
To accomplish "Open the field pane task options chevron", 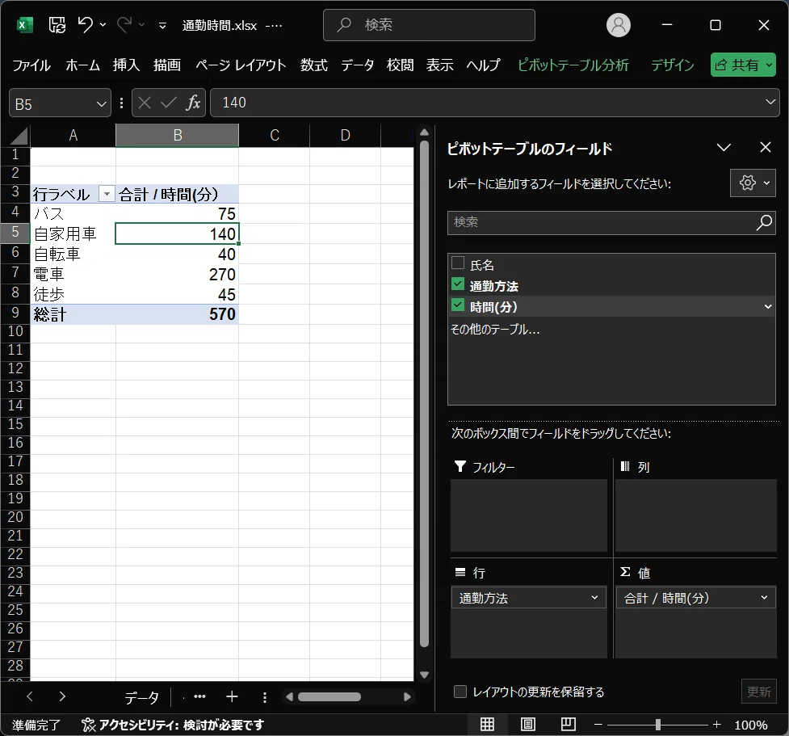I will tap(724, 148).
